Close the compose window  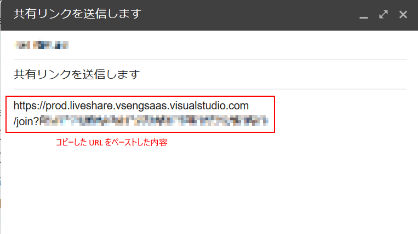click(x=403, y=14)
